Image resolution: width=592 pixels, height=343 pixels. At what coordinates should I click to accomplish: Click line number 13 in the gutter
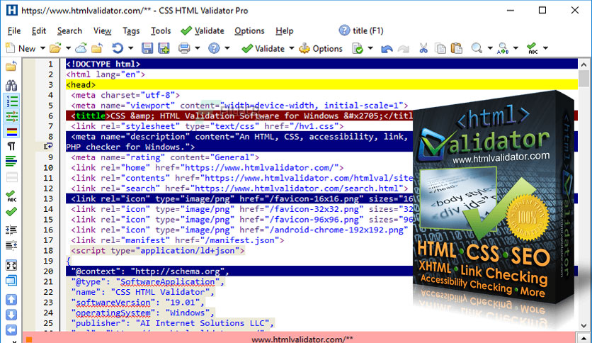(x=48, y=198)
